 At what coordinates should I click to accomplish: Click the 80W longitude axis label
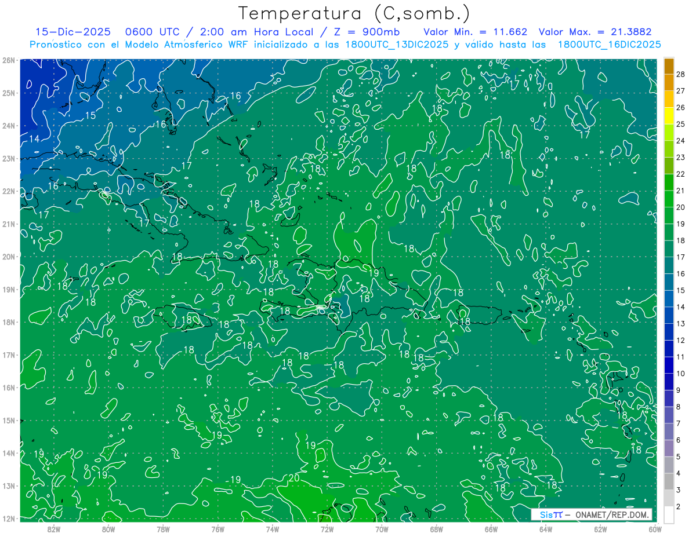pos(108,529)
